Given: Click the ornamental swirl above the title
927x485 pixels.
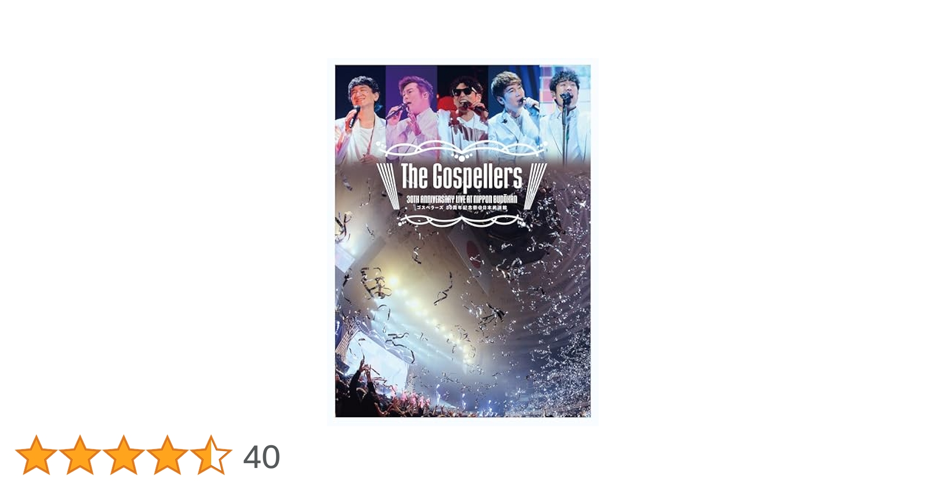Looking at the screenshot, I should 462,150.
